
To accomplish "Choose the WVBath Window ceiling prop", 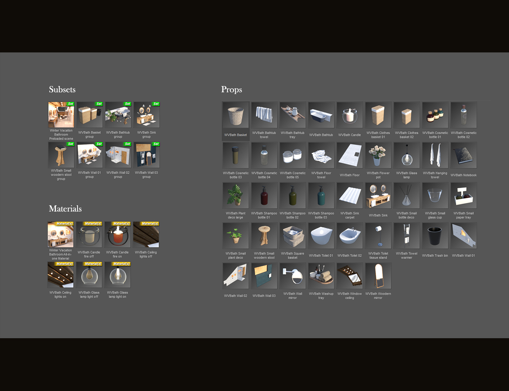I will [350, 276].
